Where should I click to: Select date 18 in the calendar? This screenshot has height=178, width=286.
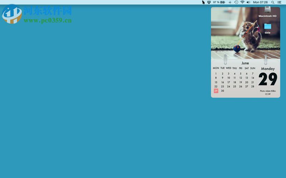pos(235,82)
